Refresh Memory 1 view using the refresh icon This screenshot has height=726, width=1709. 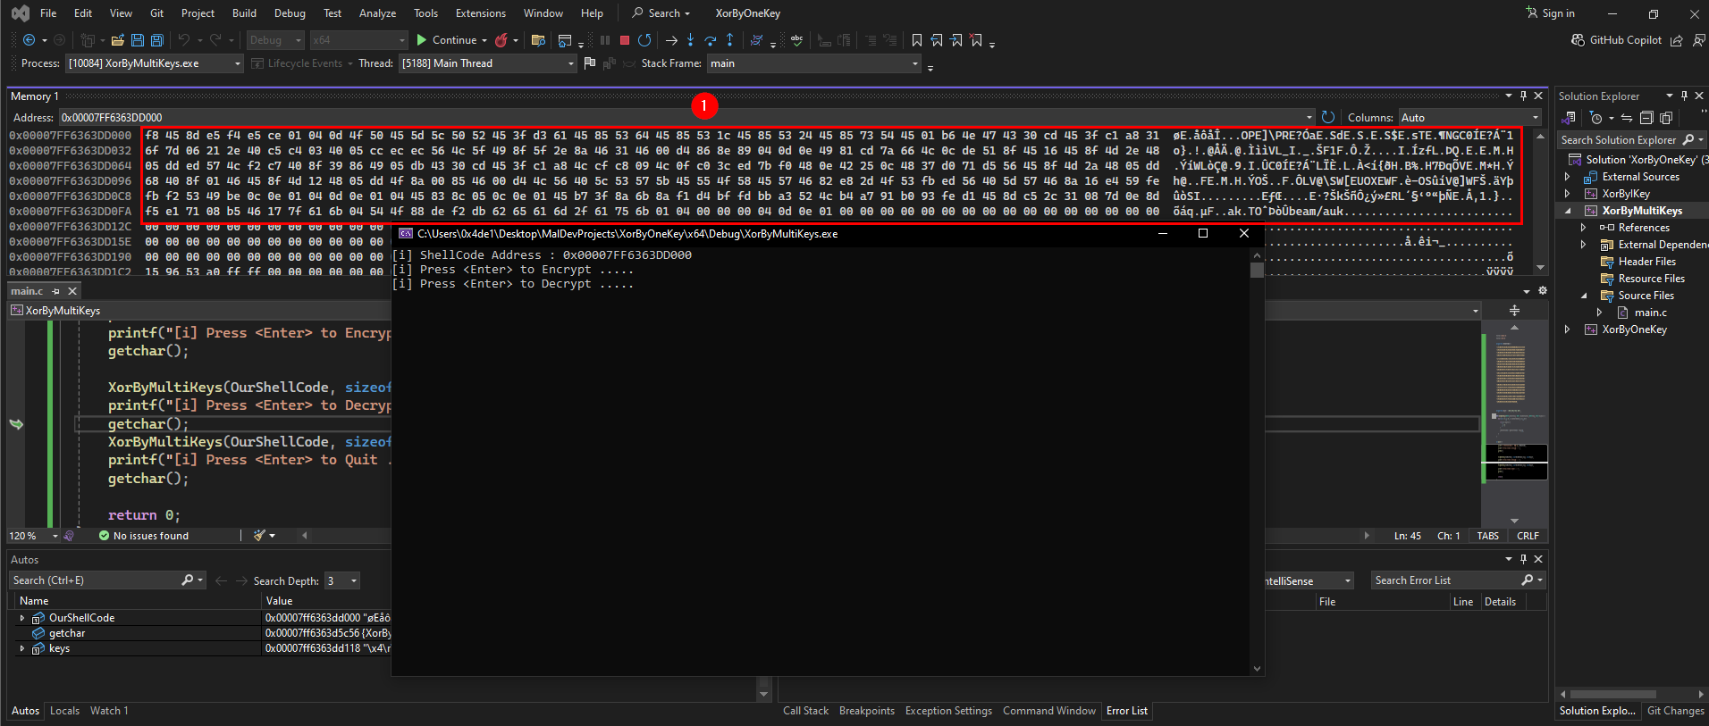point(1328,117)
